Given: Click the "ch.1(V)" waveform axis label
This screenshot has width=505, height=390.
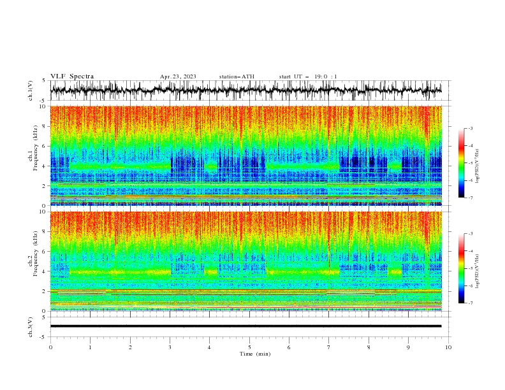Looking at the screenshot, I should (31, 90).
